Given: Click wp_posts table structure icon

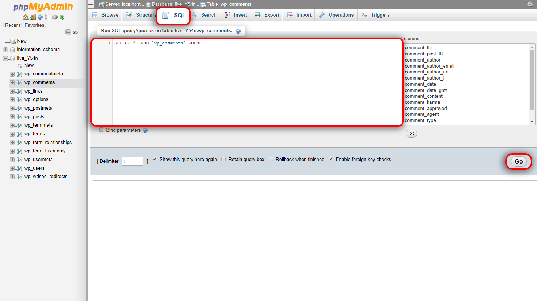Looking at the screenshot, I should (x=20, y=117).
